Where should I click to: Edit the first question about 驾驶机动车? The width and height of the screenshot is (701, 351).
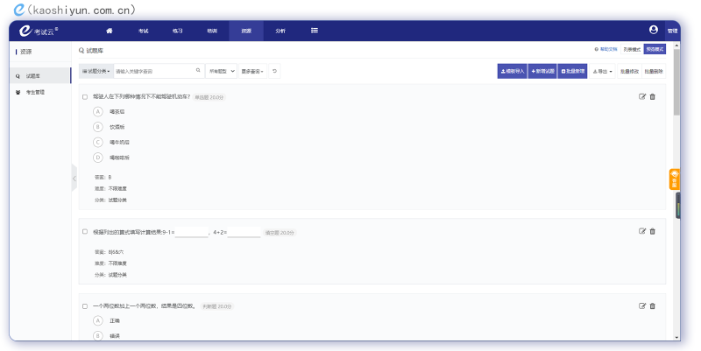point(642,96)
